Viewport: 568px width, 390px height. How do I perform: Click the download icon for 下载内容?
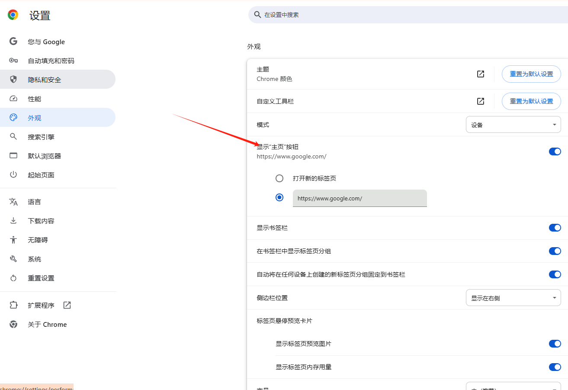click(x=13, y=221)
